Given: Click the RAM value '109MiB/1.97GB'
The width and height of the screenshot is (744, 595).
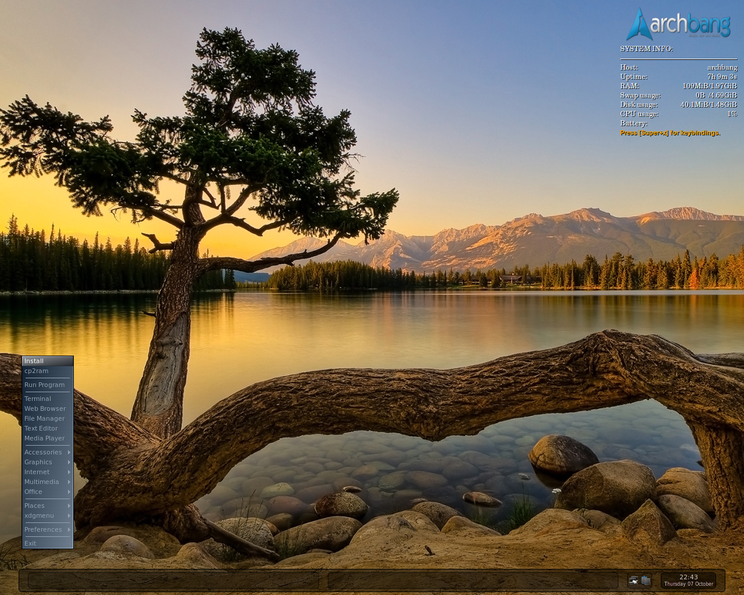Looking at the screenshot, I should [x=710, y=86].
